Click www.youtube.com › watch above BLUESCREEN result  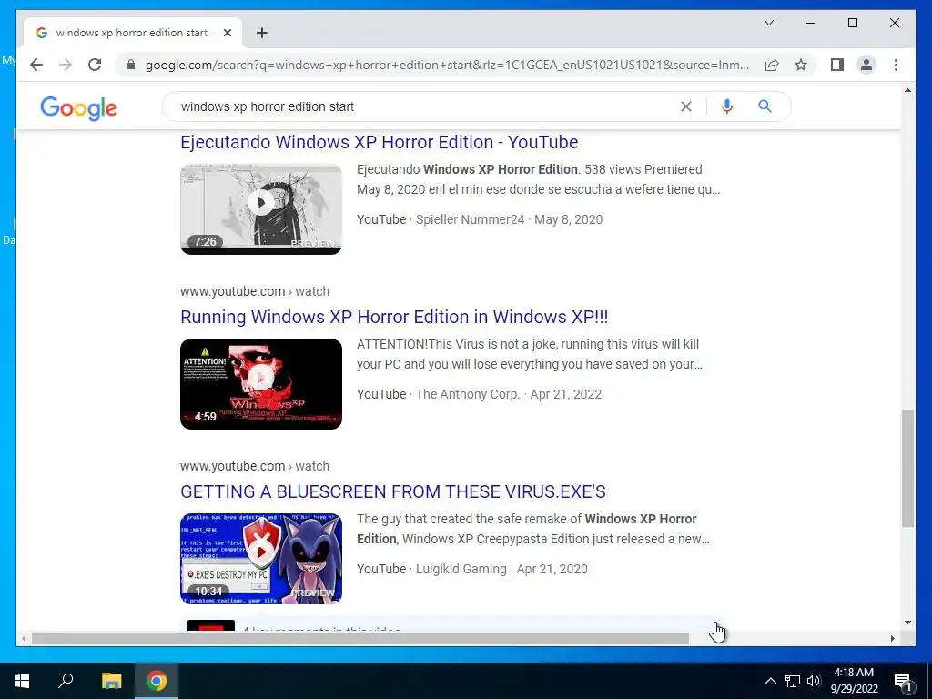click(255, 466)
